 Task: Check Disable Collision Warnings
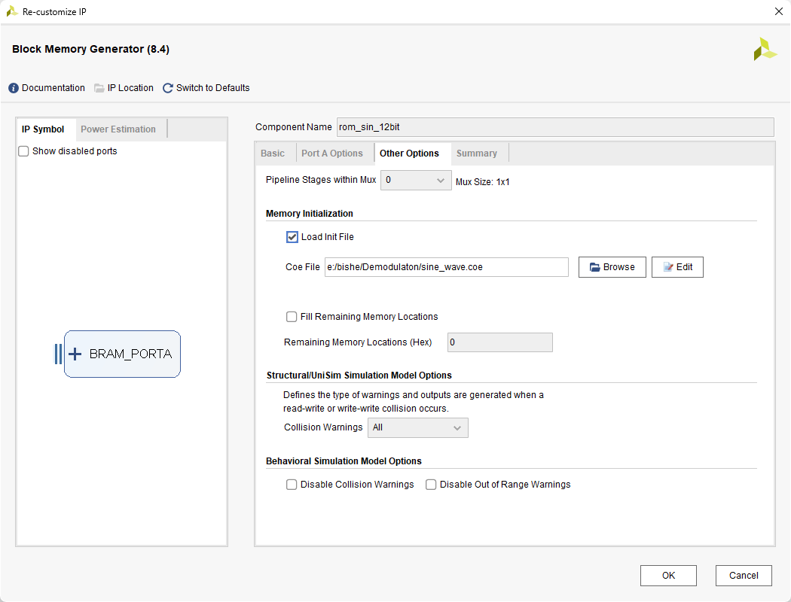point(292,484)
